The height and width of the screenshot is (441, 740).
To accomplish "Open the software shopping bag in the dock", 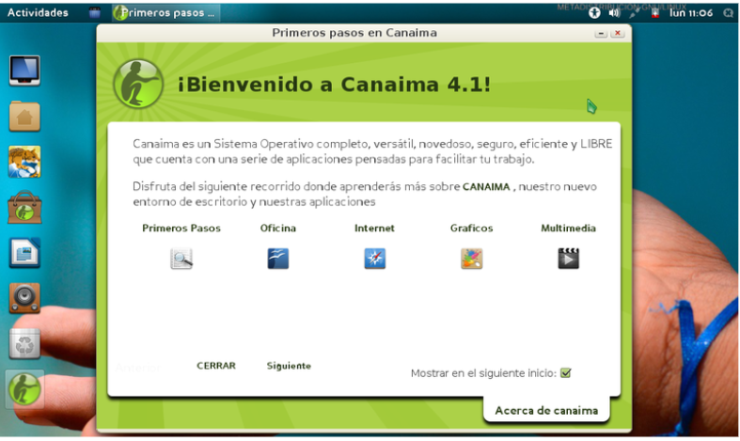I will tap(24, 208).
